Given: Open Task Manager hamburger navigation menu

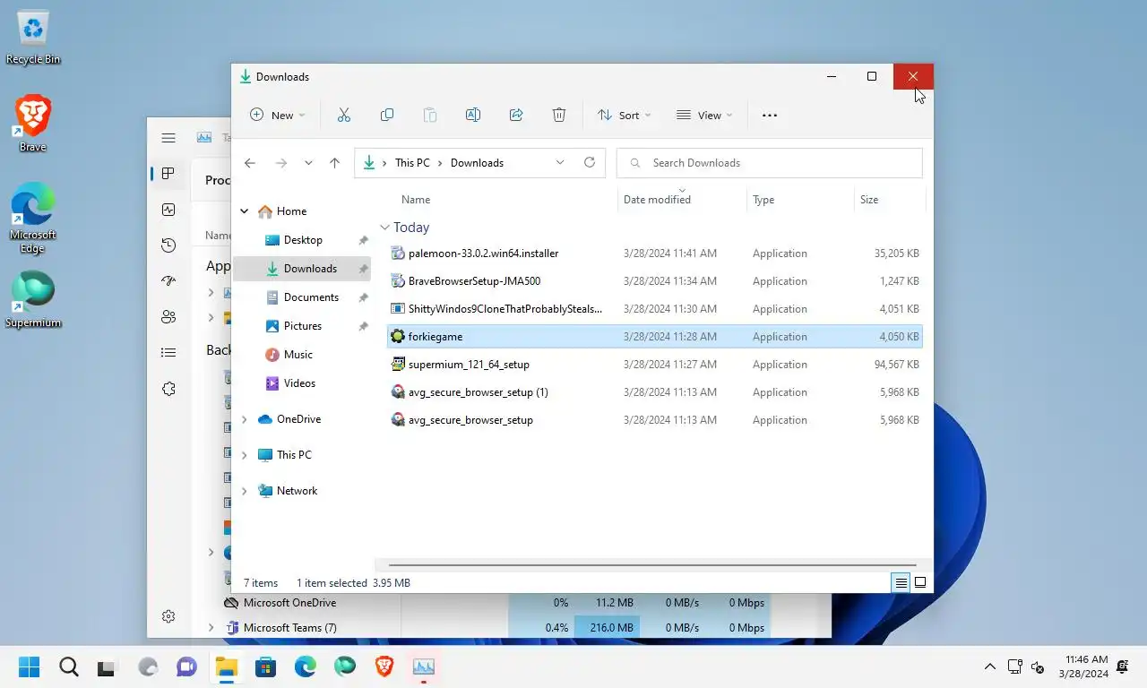Looking at the screenshot, I should pyautogui.click(x=168, y=138).
